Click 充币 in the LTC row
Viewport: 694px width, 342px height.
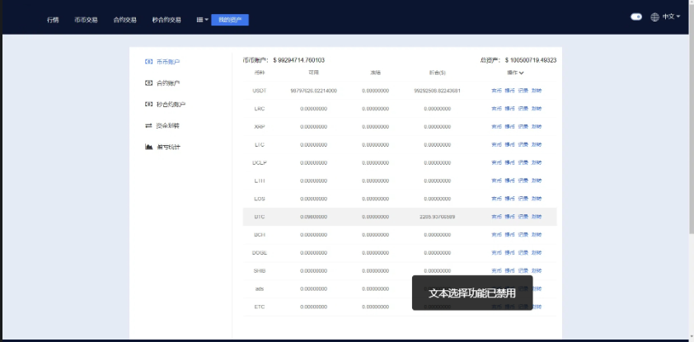(x=496, y=145)
